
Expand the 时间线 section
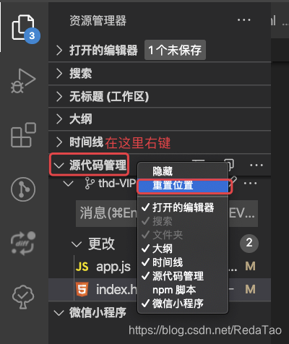pos(87,142)
